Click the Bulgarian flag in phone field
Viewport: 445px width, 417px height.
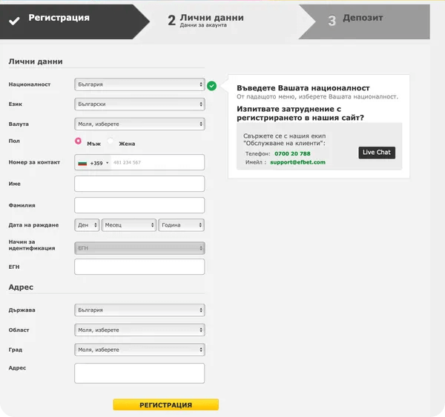click(x=82, y=163)
